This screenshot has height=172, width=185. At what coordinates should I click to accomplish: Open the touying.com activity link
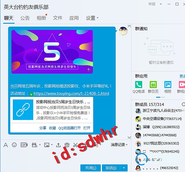71,93
